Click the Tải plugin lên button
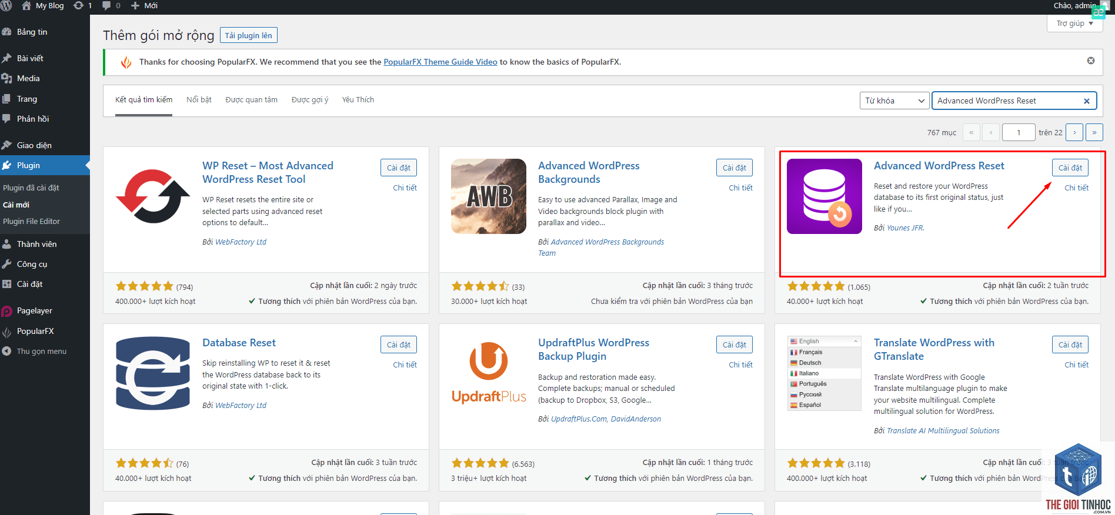Screen dimensions: 1115x515 tap(249, 35)
